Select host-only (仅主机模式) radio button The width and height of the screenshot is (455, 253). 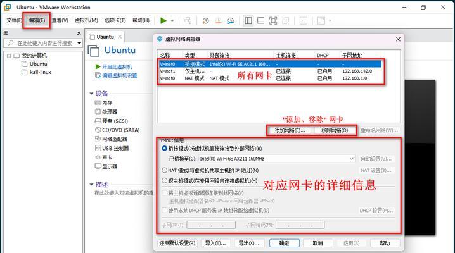(165, 180)
